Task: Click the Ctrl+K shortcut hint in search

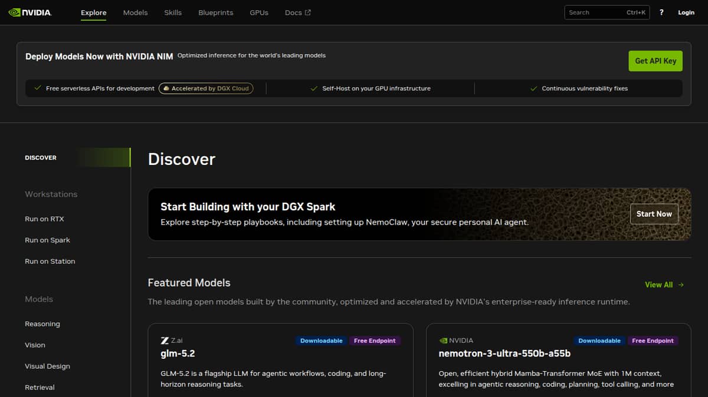Action: 636,12
